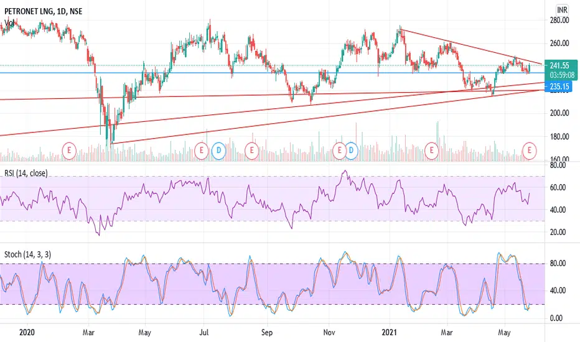Click the 80.00 level on Stoch scale

[558, 263]
